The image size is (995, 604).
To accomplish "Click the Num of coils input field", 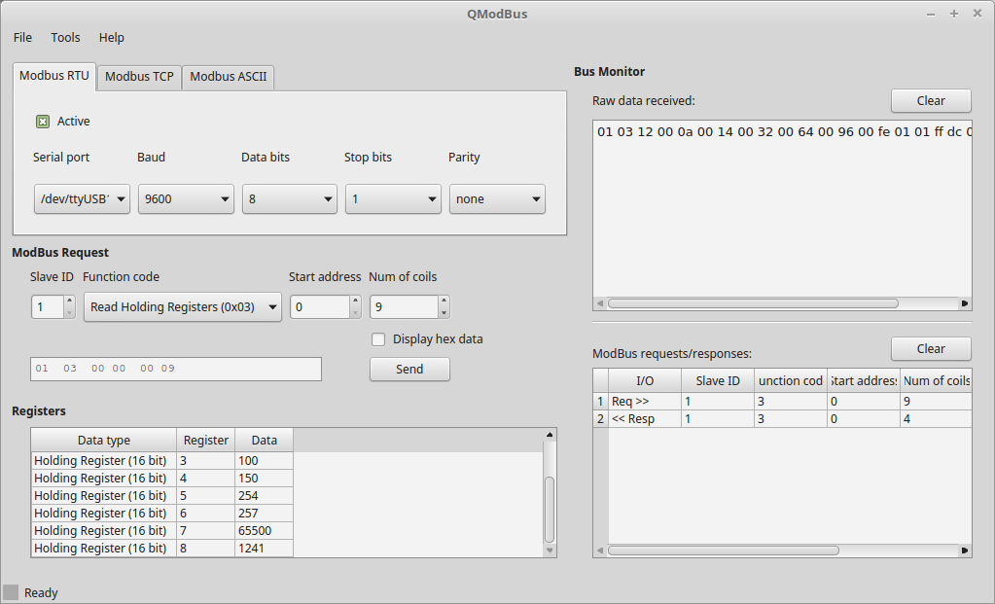I will pyautogui.click(x=404, y=307).
